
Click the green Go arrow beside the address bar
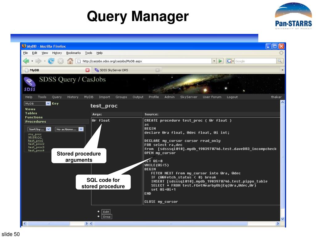coord(220,61)
